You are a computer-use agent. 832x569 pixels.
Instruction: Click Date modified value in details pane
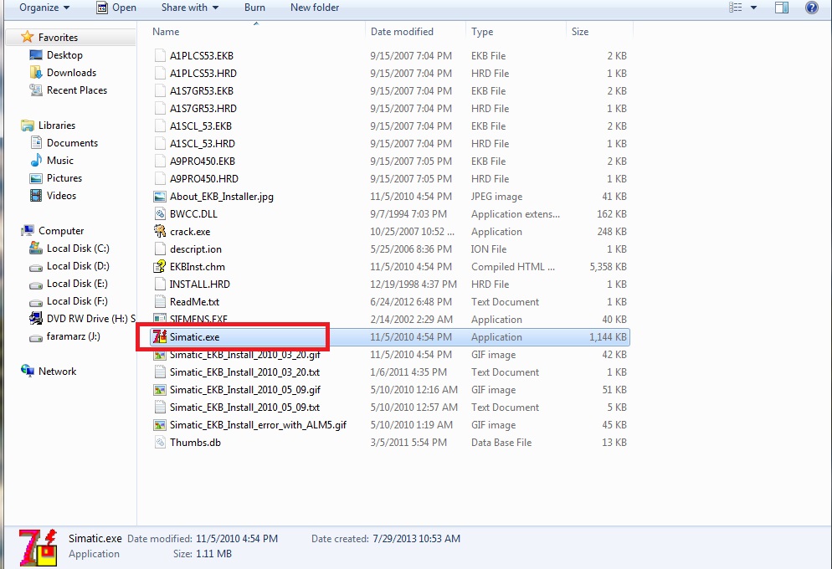(x=237, y=538)
